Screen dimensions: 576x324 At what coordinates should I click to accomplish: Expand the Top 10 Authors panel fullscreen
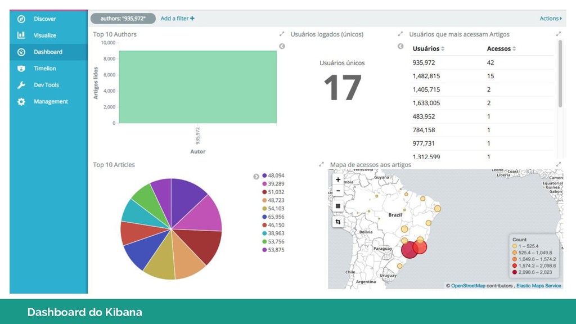[x=282, y=34]
